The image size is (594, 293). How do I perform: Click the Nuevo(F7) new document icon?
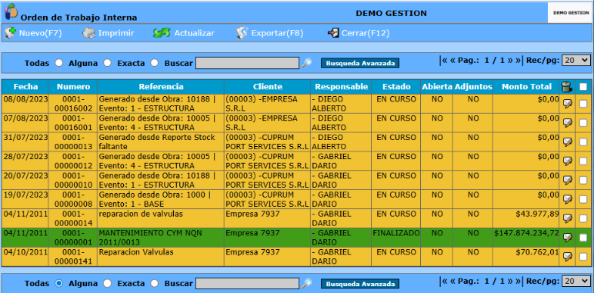tap(10, 33)
